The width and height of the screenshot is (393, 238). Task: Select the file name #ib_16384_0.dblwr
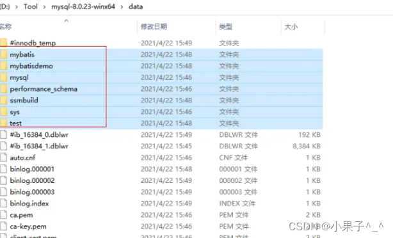pyautogui.click(x=39, y=135)
